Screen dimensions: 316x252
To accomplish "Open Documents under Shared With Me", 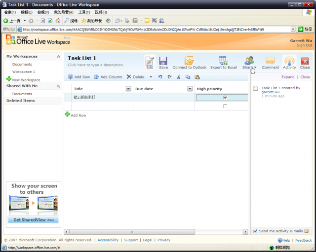I will [22, 94].
